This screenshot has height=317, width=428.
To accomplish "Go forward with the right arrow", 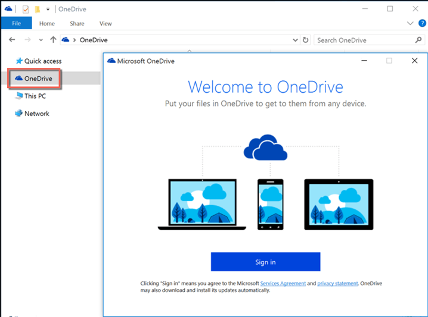I will 27,40.
